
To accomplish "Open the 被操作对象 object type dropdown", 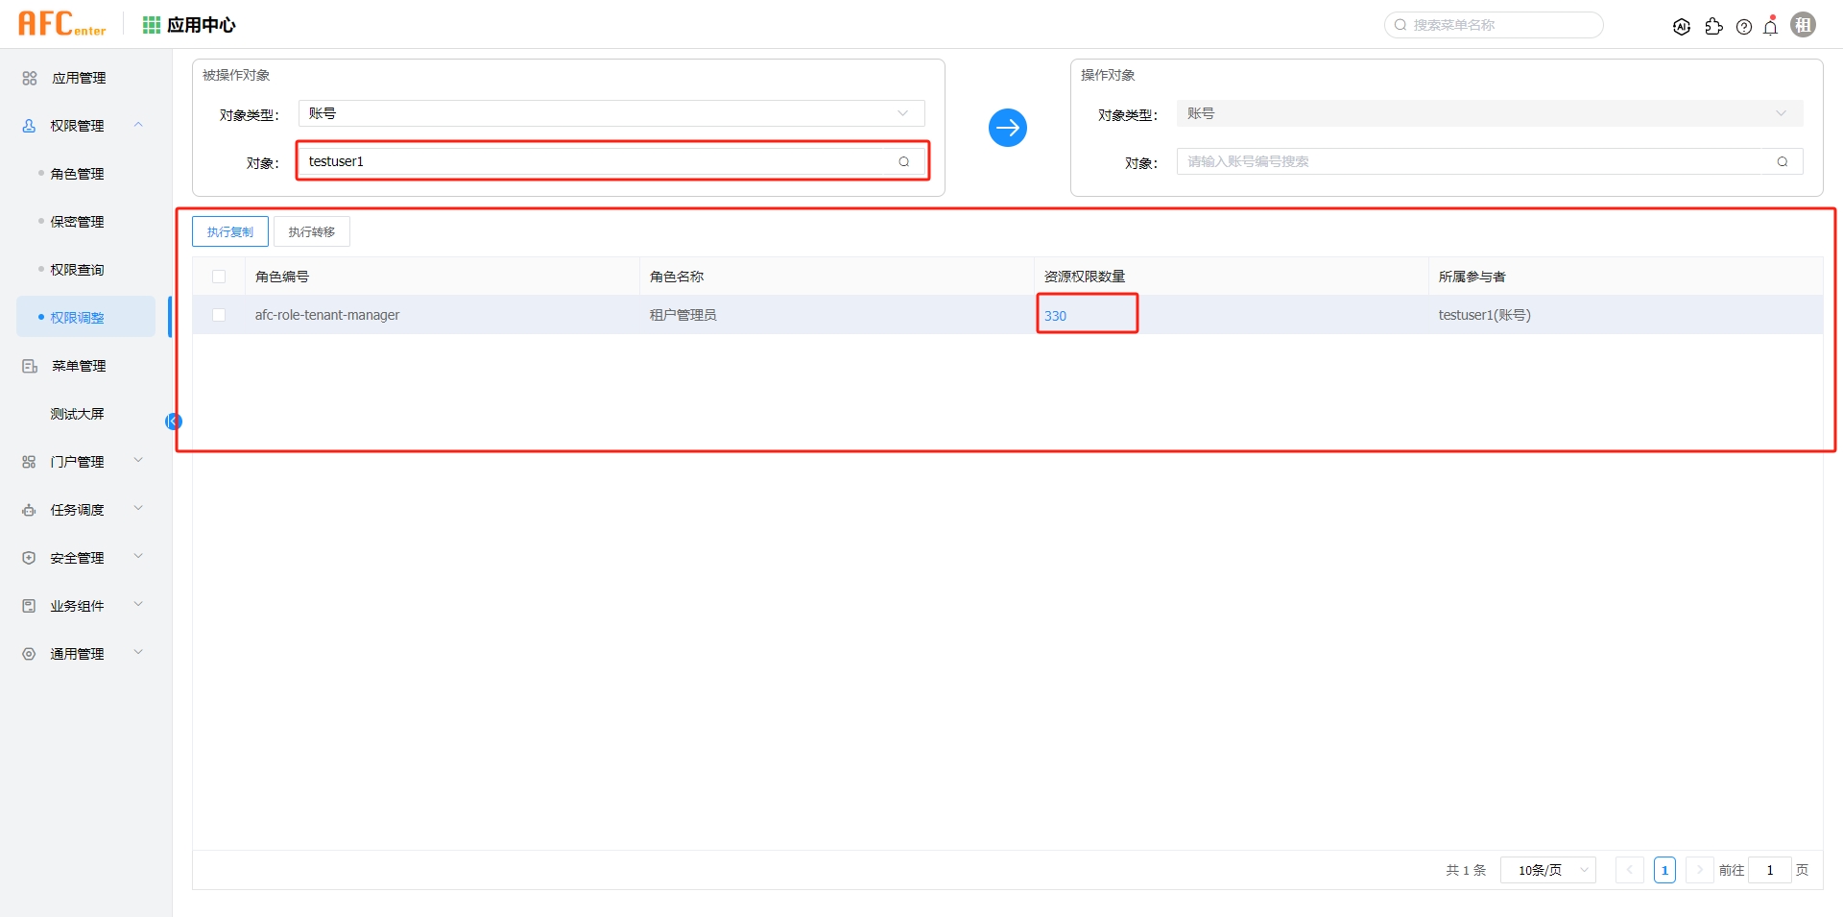I will (x=610, y=112).
